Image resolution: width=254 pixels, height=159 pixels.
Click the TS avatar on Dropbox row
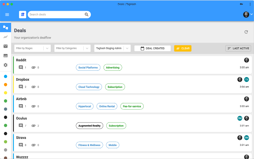[246, 79]
